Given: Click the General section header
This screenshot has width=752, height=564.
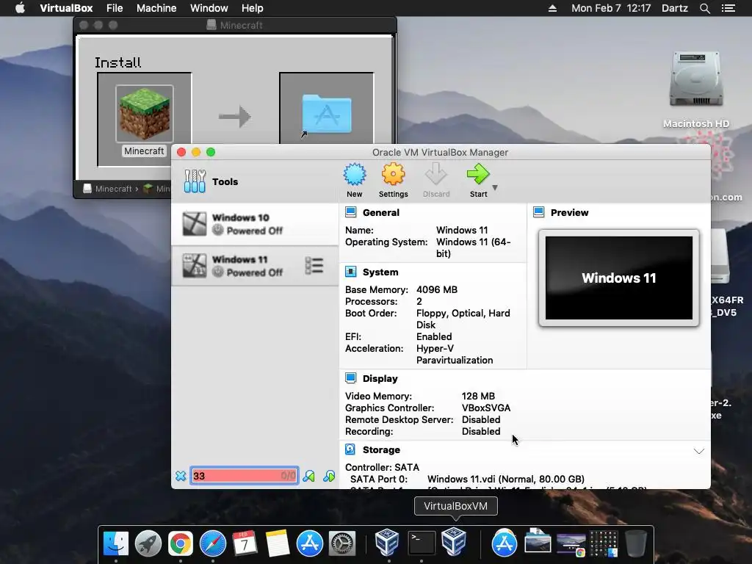Looking at the screenshot, I should point(381,212).
